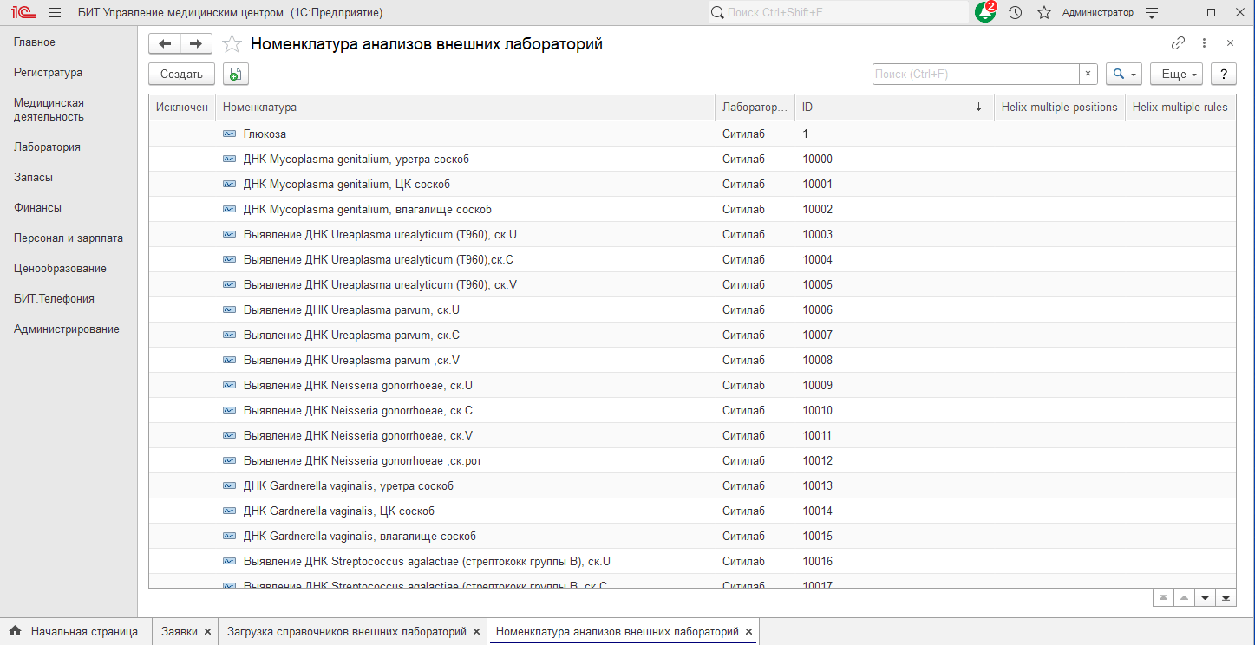Click the favorites star in title bar
Viewport: 1255px width, 645px height.
1044,13
